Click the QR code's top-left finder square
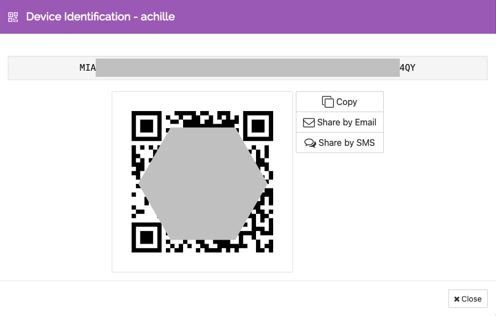The height and width of the screenshot is (316, 496). click(146, 125)
